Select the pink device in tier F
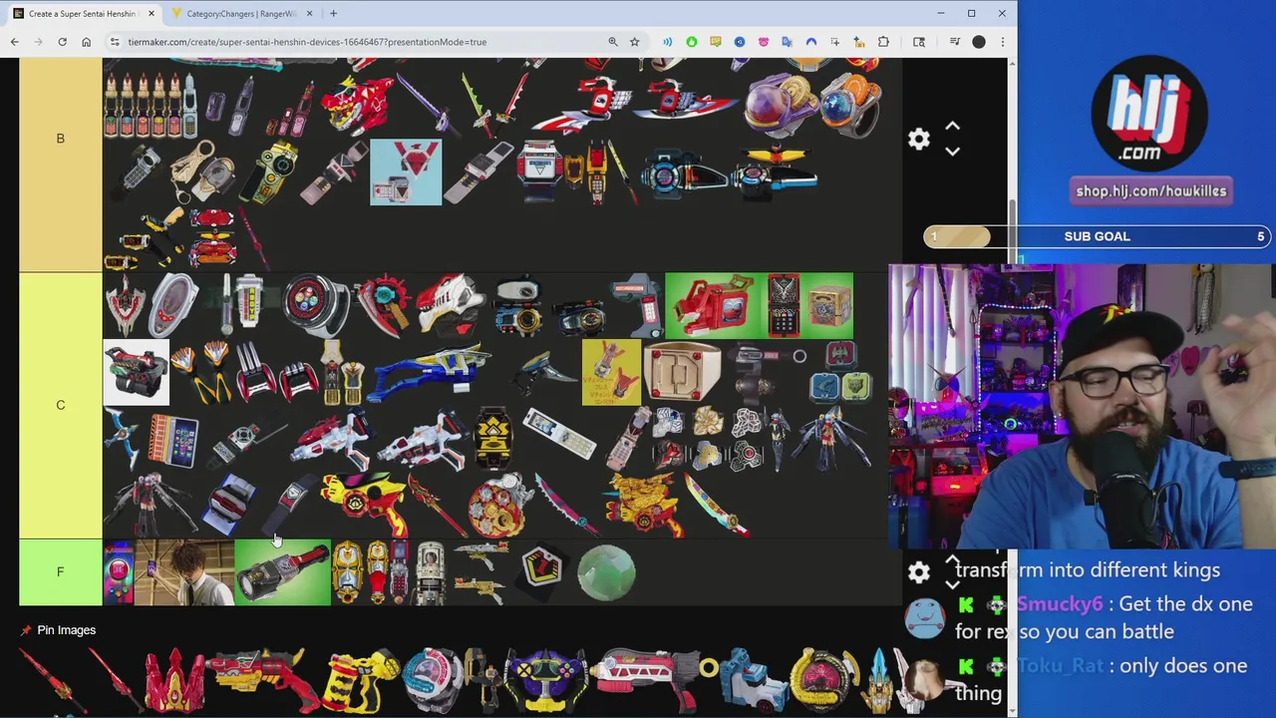This screenshot has height=718, width=1276. [118, 572]
